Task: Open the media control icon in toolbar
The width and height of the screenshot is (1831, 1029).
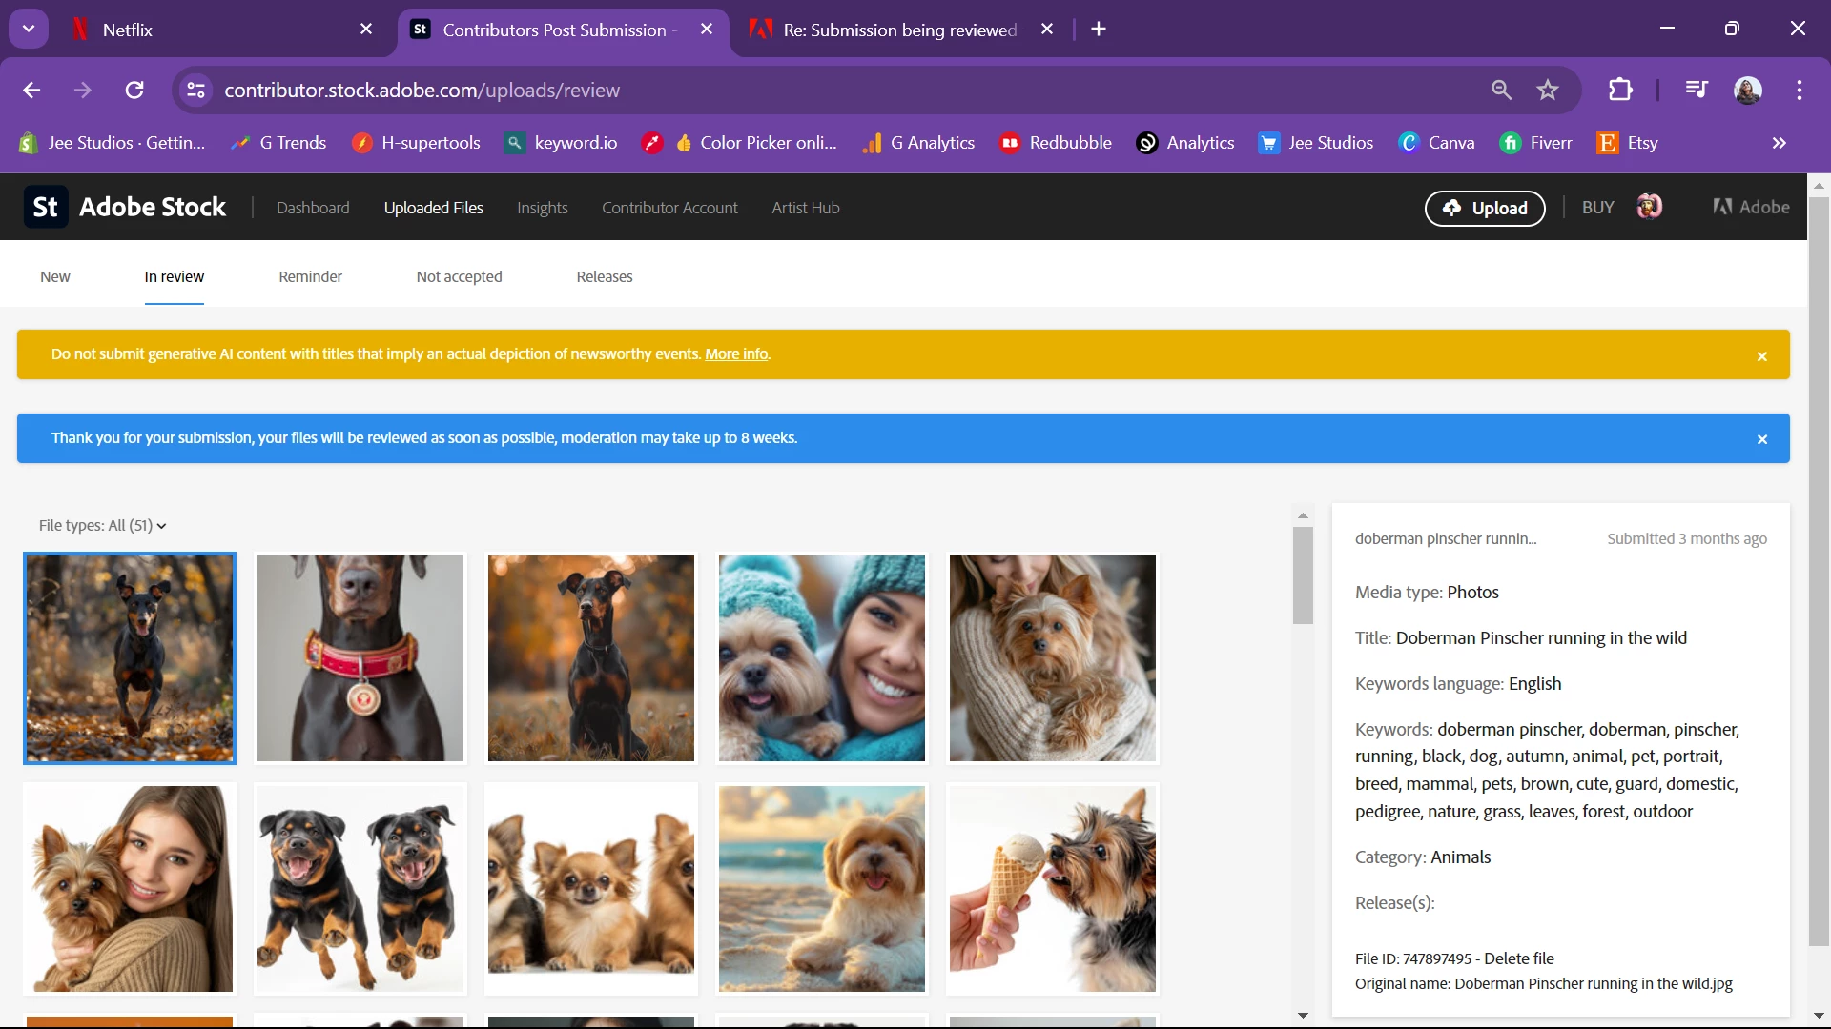Action: click(1697, 90)
